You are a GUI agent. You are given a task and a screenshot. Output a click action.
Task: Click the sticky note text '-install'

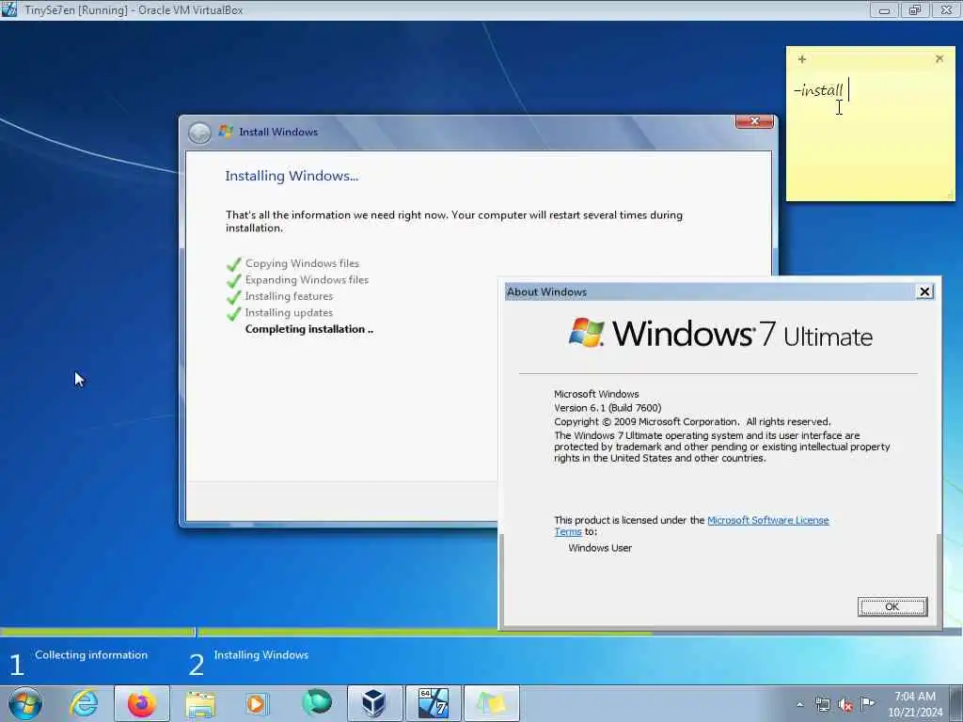[x=818, y=90]
